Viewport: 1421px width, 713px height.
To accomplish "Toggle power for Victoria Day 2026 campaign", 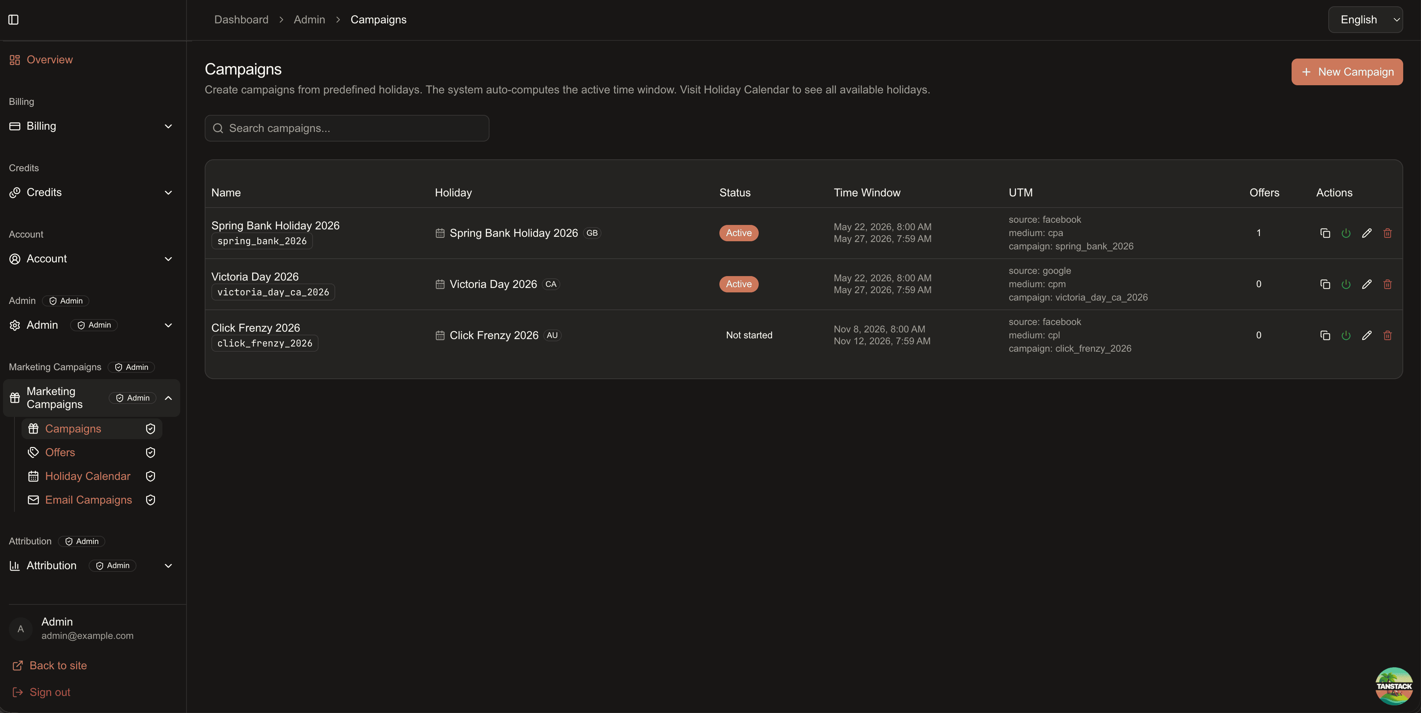I will tap(1346, 285).
